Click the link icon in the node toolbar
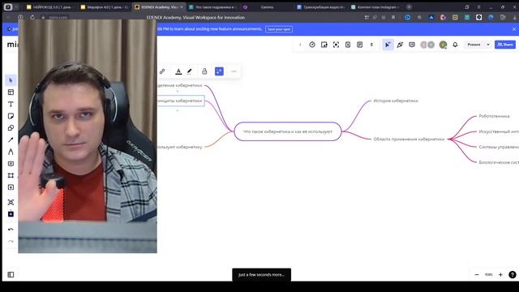This screenshot has height=292, width=519. (x=162, y=71)
